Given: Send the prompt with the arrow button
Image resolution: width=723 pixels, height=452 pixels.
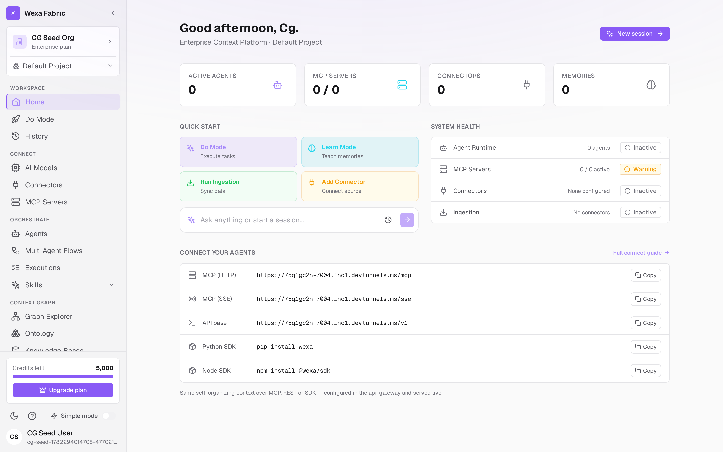Looking at the screenshot, I should [407, 220].
